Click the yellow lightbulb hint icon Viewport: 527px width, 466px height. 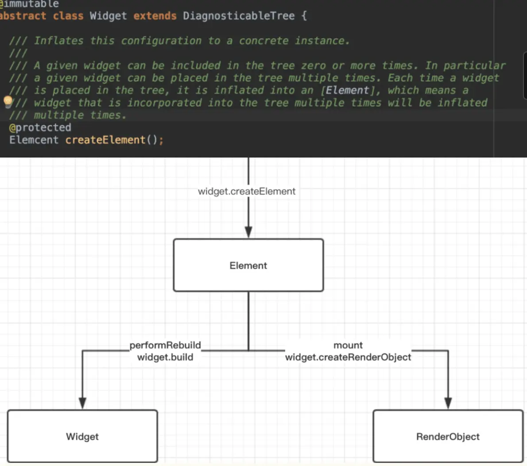tap(8, 101)
